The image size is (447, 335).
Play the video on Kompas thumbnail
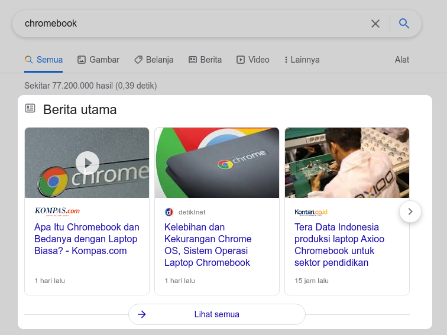tap(87, 162)
